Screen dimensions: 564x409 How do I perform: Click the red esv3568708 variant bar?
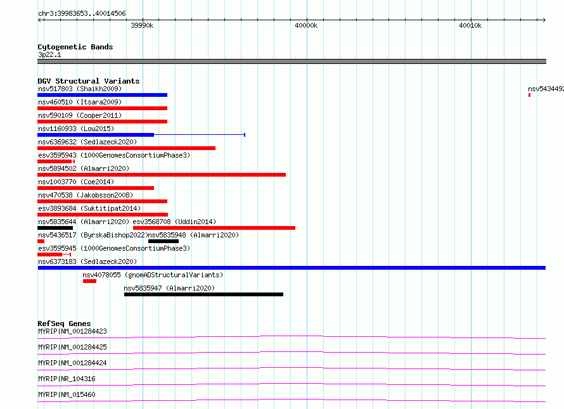coord(214,228)
